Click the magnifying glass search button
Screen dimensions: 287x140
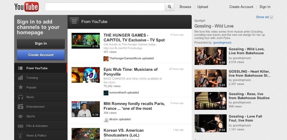click(x=170, y=7)
